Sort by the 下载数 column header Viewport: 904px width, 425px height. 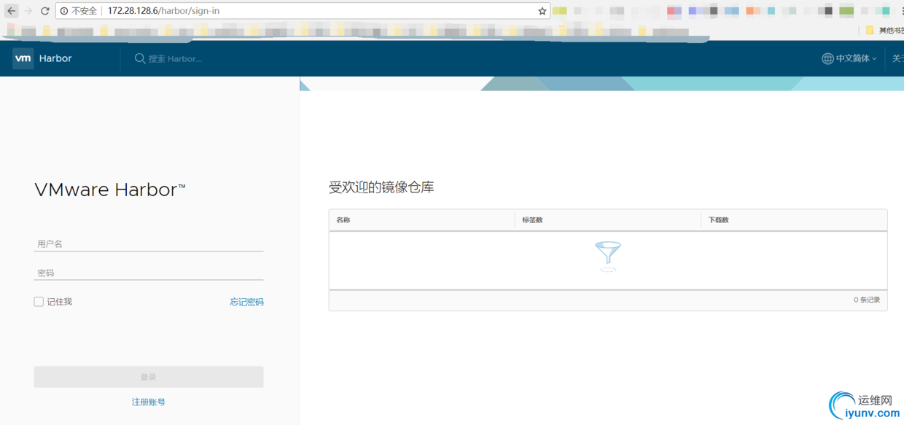pos(719,220)
